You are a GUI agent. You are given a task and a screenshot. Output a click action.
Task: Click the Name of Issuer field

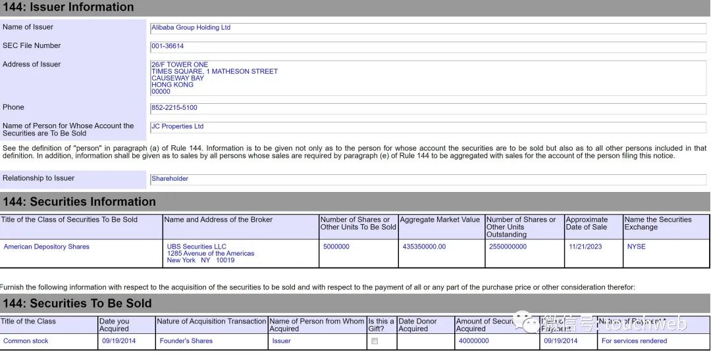[x=428, y=28]
